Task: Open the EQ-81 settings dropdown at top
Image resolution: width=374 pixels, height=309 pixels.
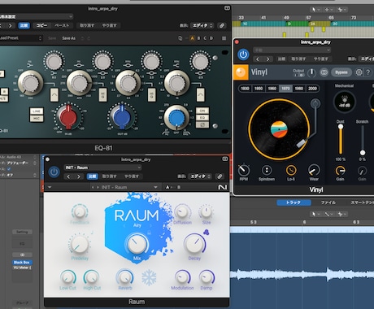Action: [x=37, y=16]
